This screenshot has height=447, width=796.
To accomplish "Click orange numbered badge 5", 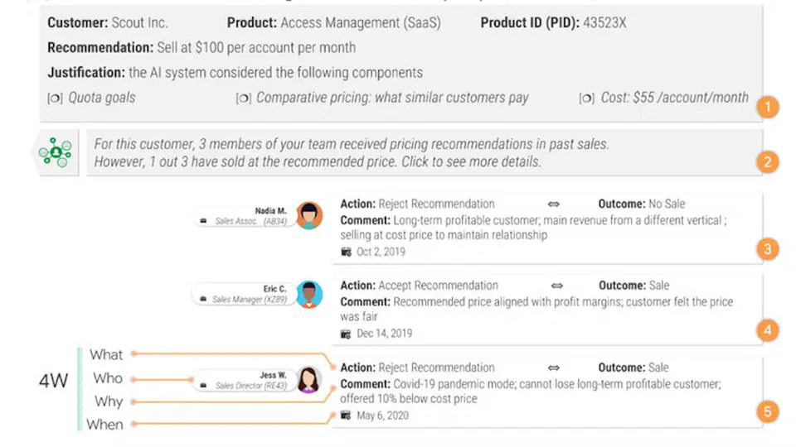I will (769, 411).
